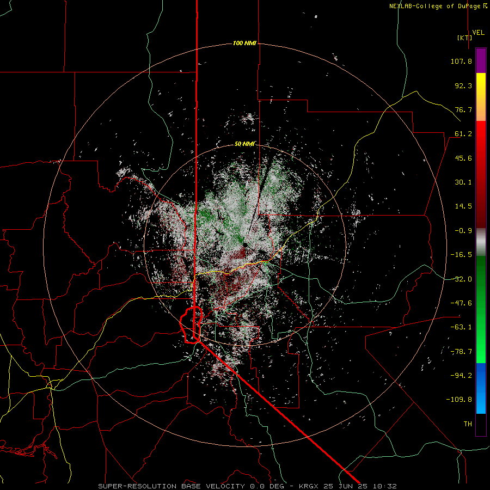This screenshot has height=490, width=490.
Task: Select the 45.6 velocity scale value
Action: click(x=463, y=158)
